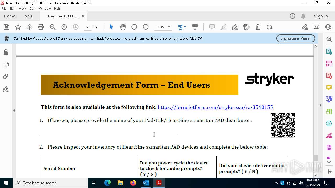
Task: Open the page thumbnails panel
Action: [x=6, y=64]
